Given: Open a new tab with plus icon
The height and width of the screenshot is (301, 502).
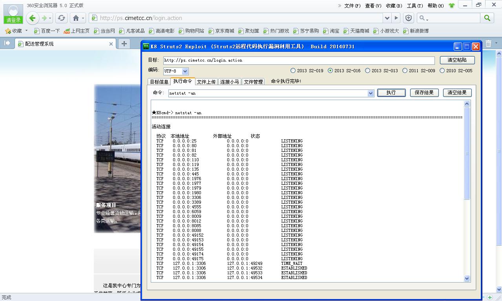Looking at the screenshot, I should click(124, 44).
